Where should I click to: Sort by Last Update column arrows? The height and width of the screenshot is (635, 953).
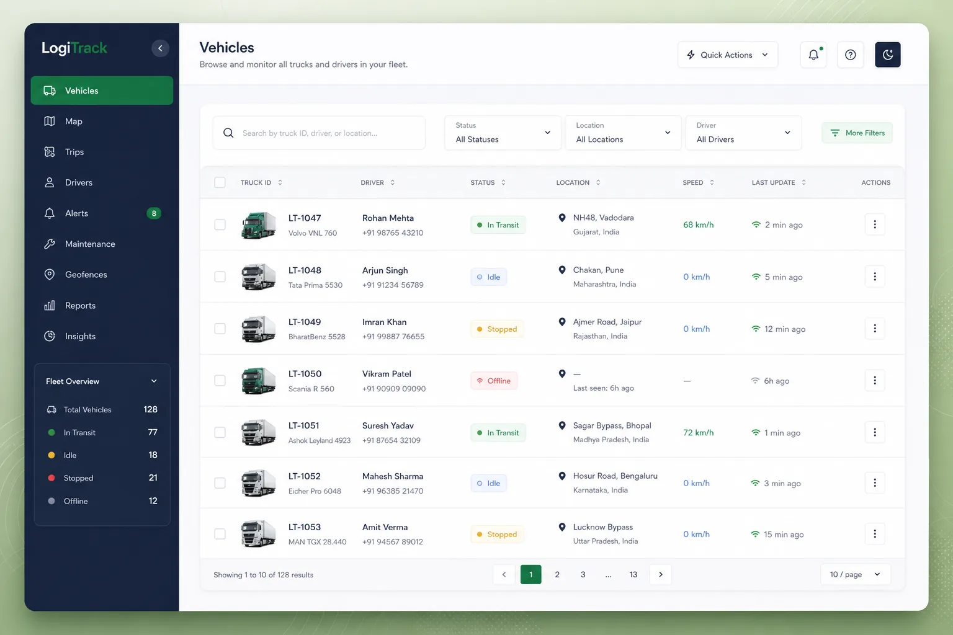coord(803,182)
